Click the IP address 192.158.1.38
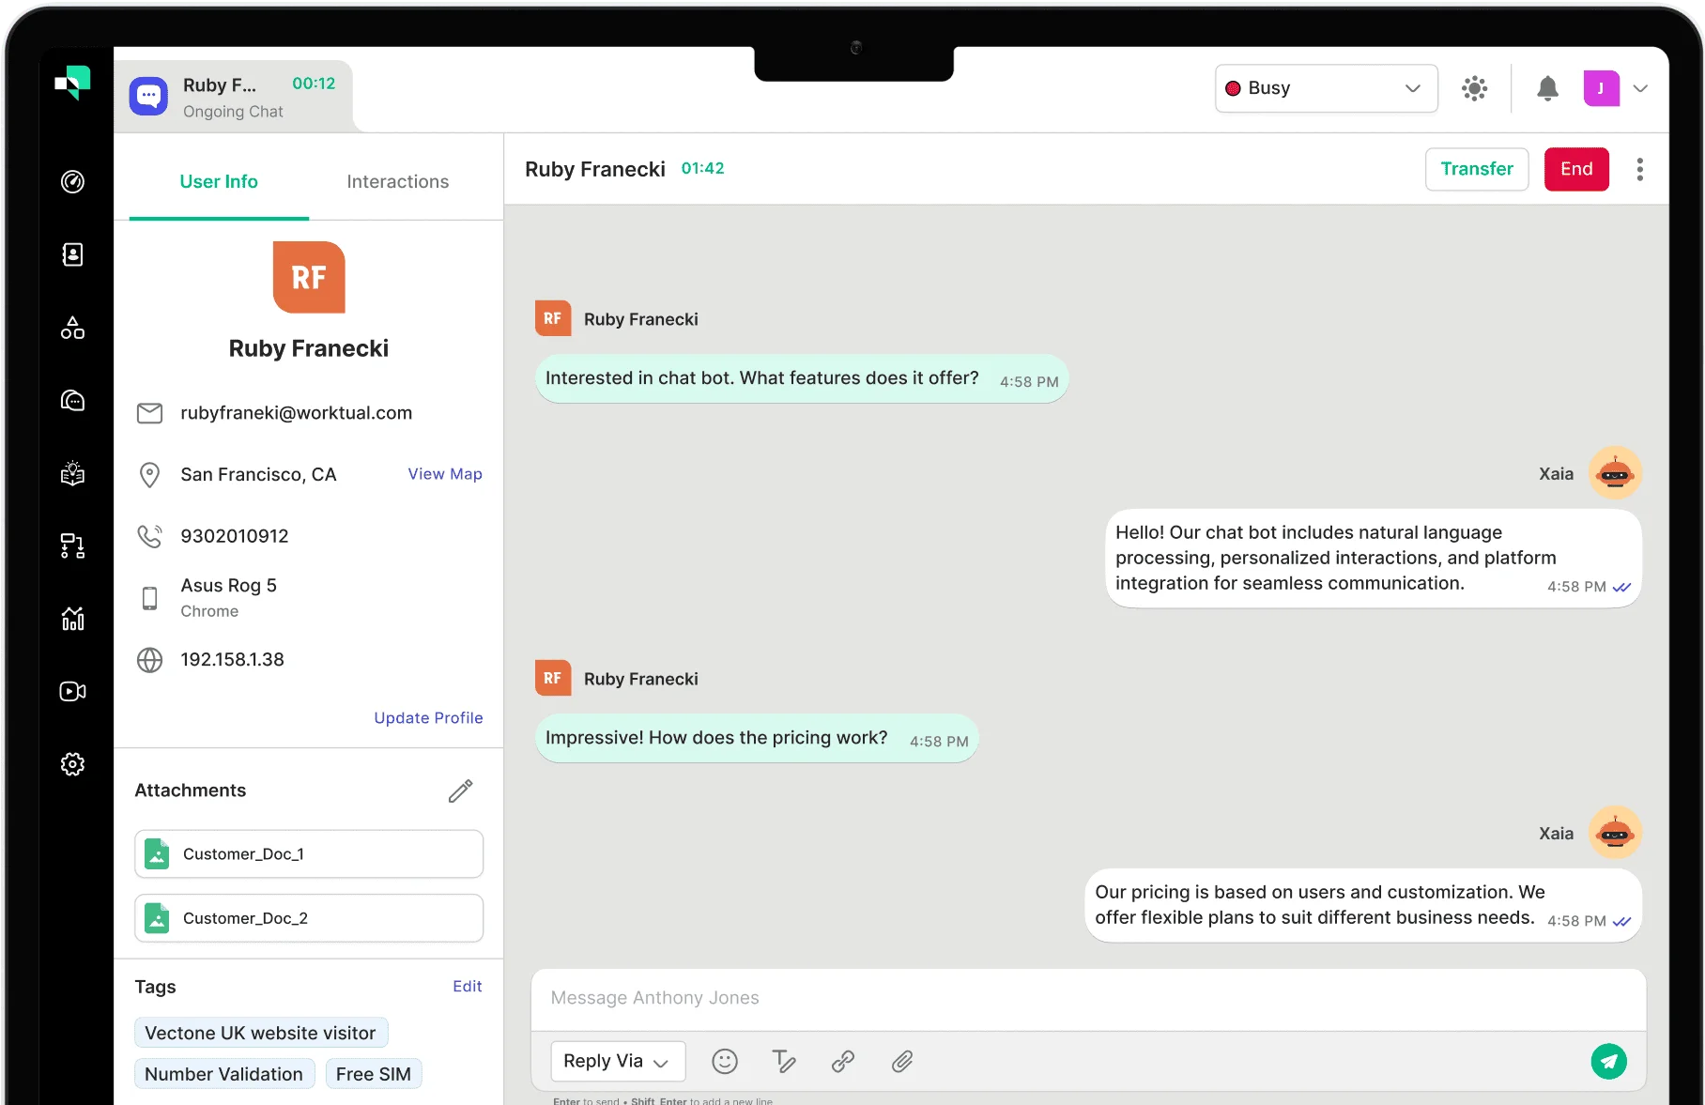 tap(233, 660)
